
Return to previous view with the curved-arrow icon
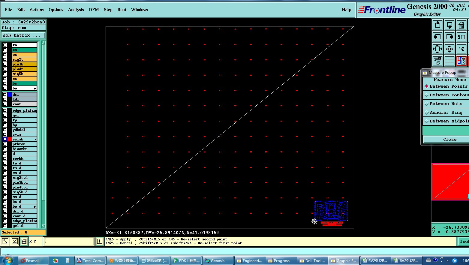pyautogui.click(x=461, y=37)
